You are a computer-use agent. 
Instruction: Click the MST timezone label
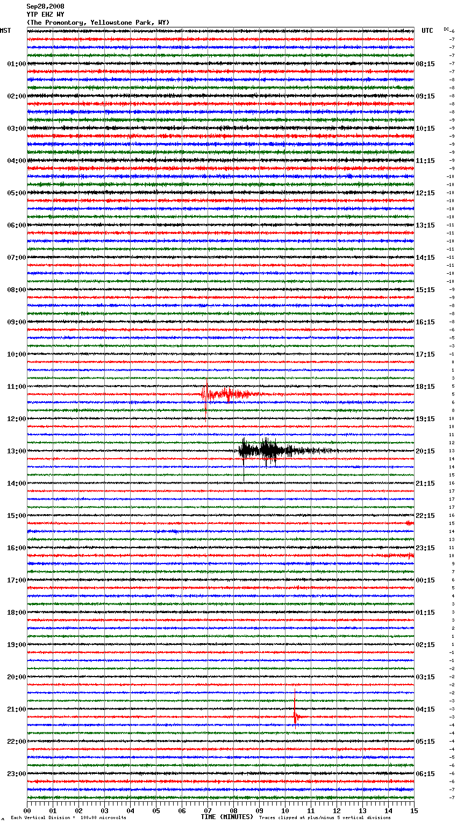(x=5, y=31)
